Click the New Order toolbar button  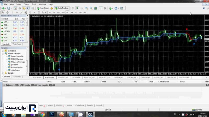point(43,8)
